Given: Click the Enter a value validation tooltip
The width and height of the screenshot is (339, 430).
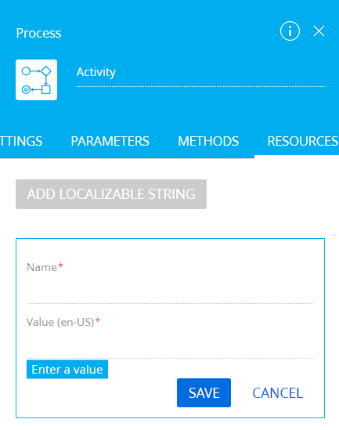Looking at the screenshot, I should pos(67,370).
